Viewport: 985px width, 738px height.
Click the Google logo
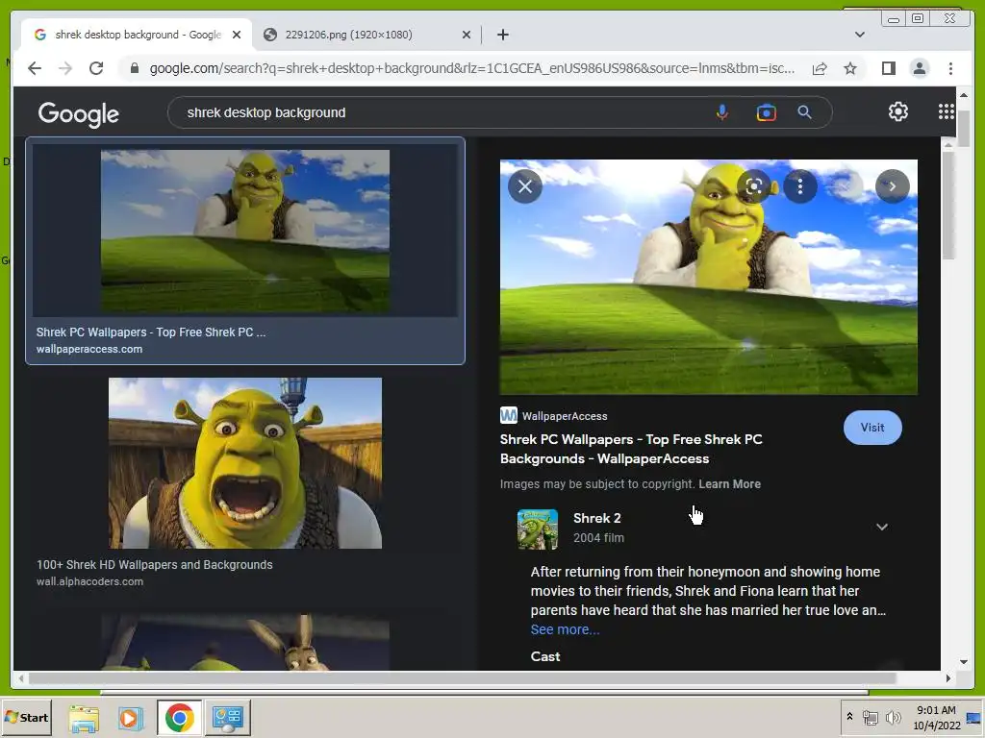tap(79, 114)
